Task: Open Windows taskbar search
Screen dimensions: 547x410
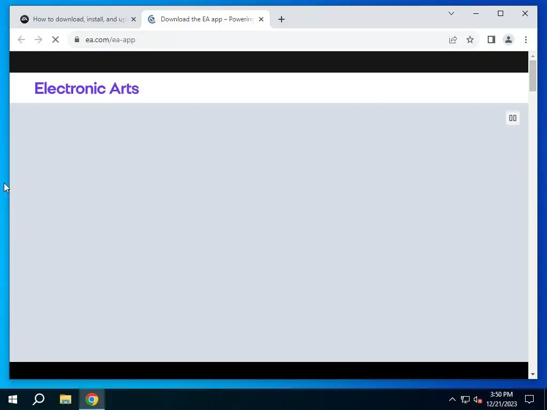Action: point(38,399)
